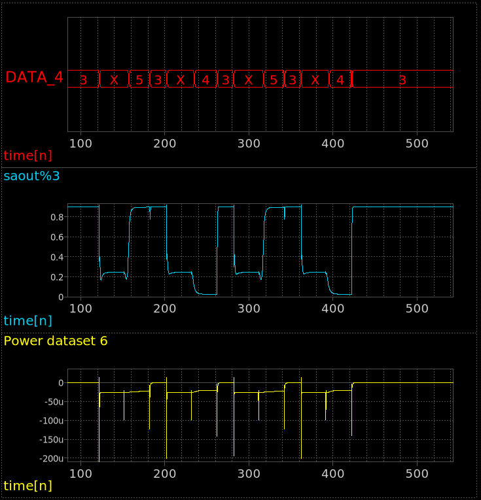Click the DATA_4 signal name label

click(x=34, y=77)
